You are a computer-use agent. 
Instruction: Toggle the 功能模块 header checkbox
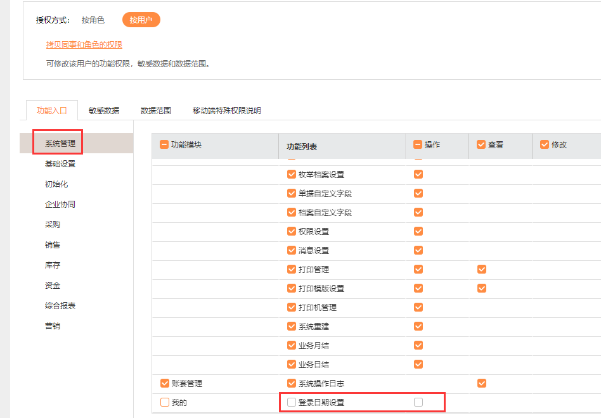point(164,144)
